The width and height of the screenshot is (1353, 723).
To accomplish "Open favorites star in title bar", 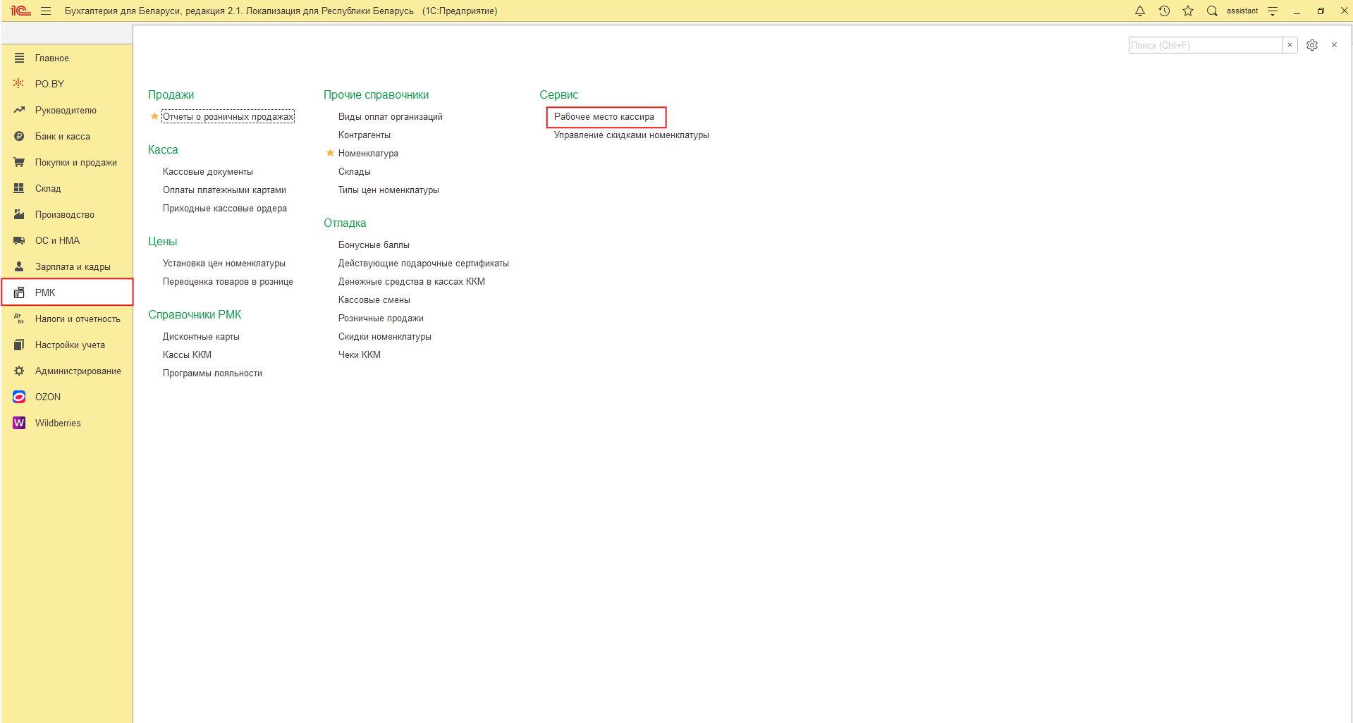I will (1188, 11).
